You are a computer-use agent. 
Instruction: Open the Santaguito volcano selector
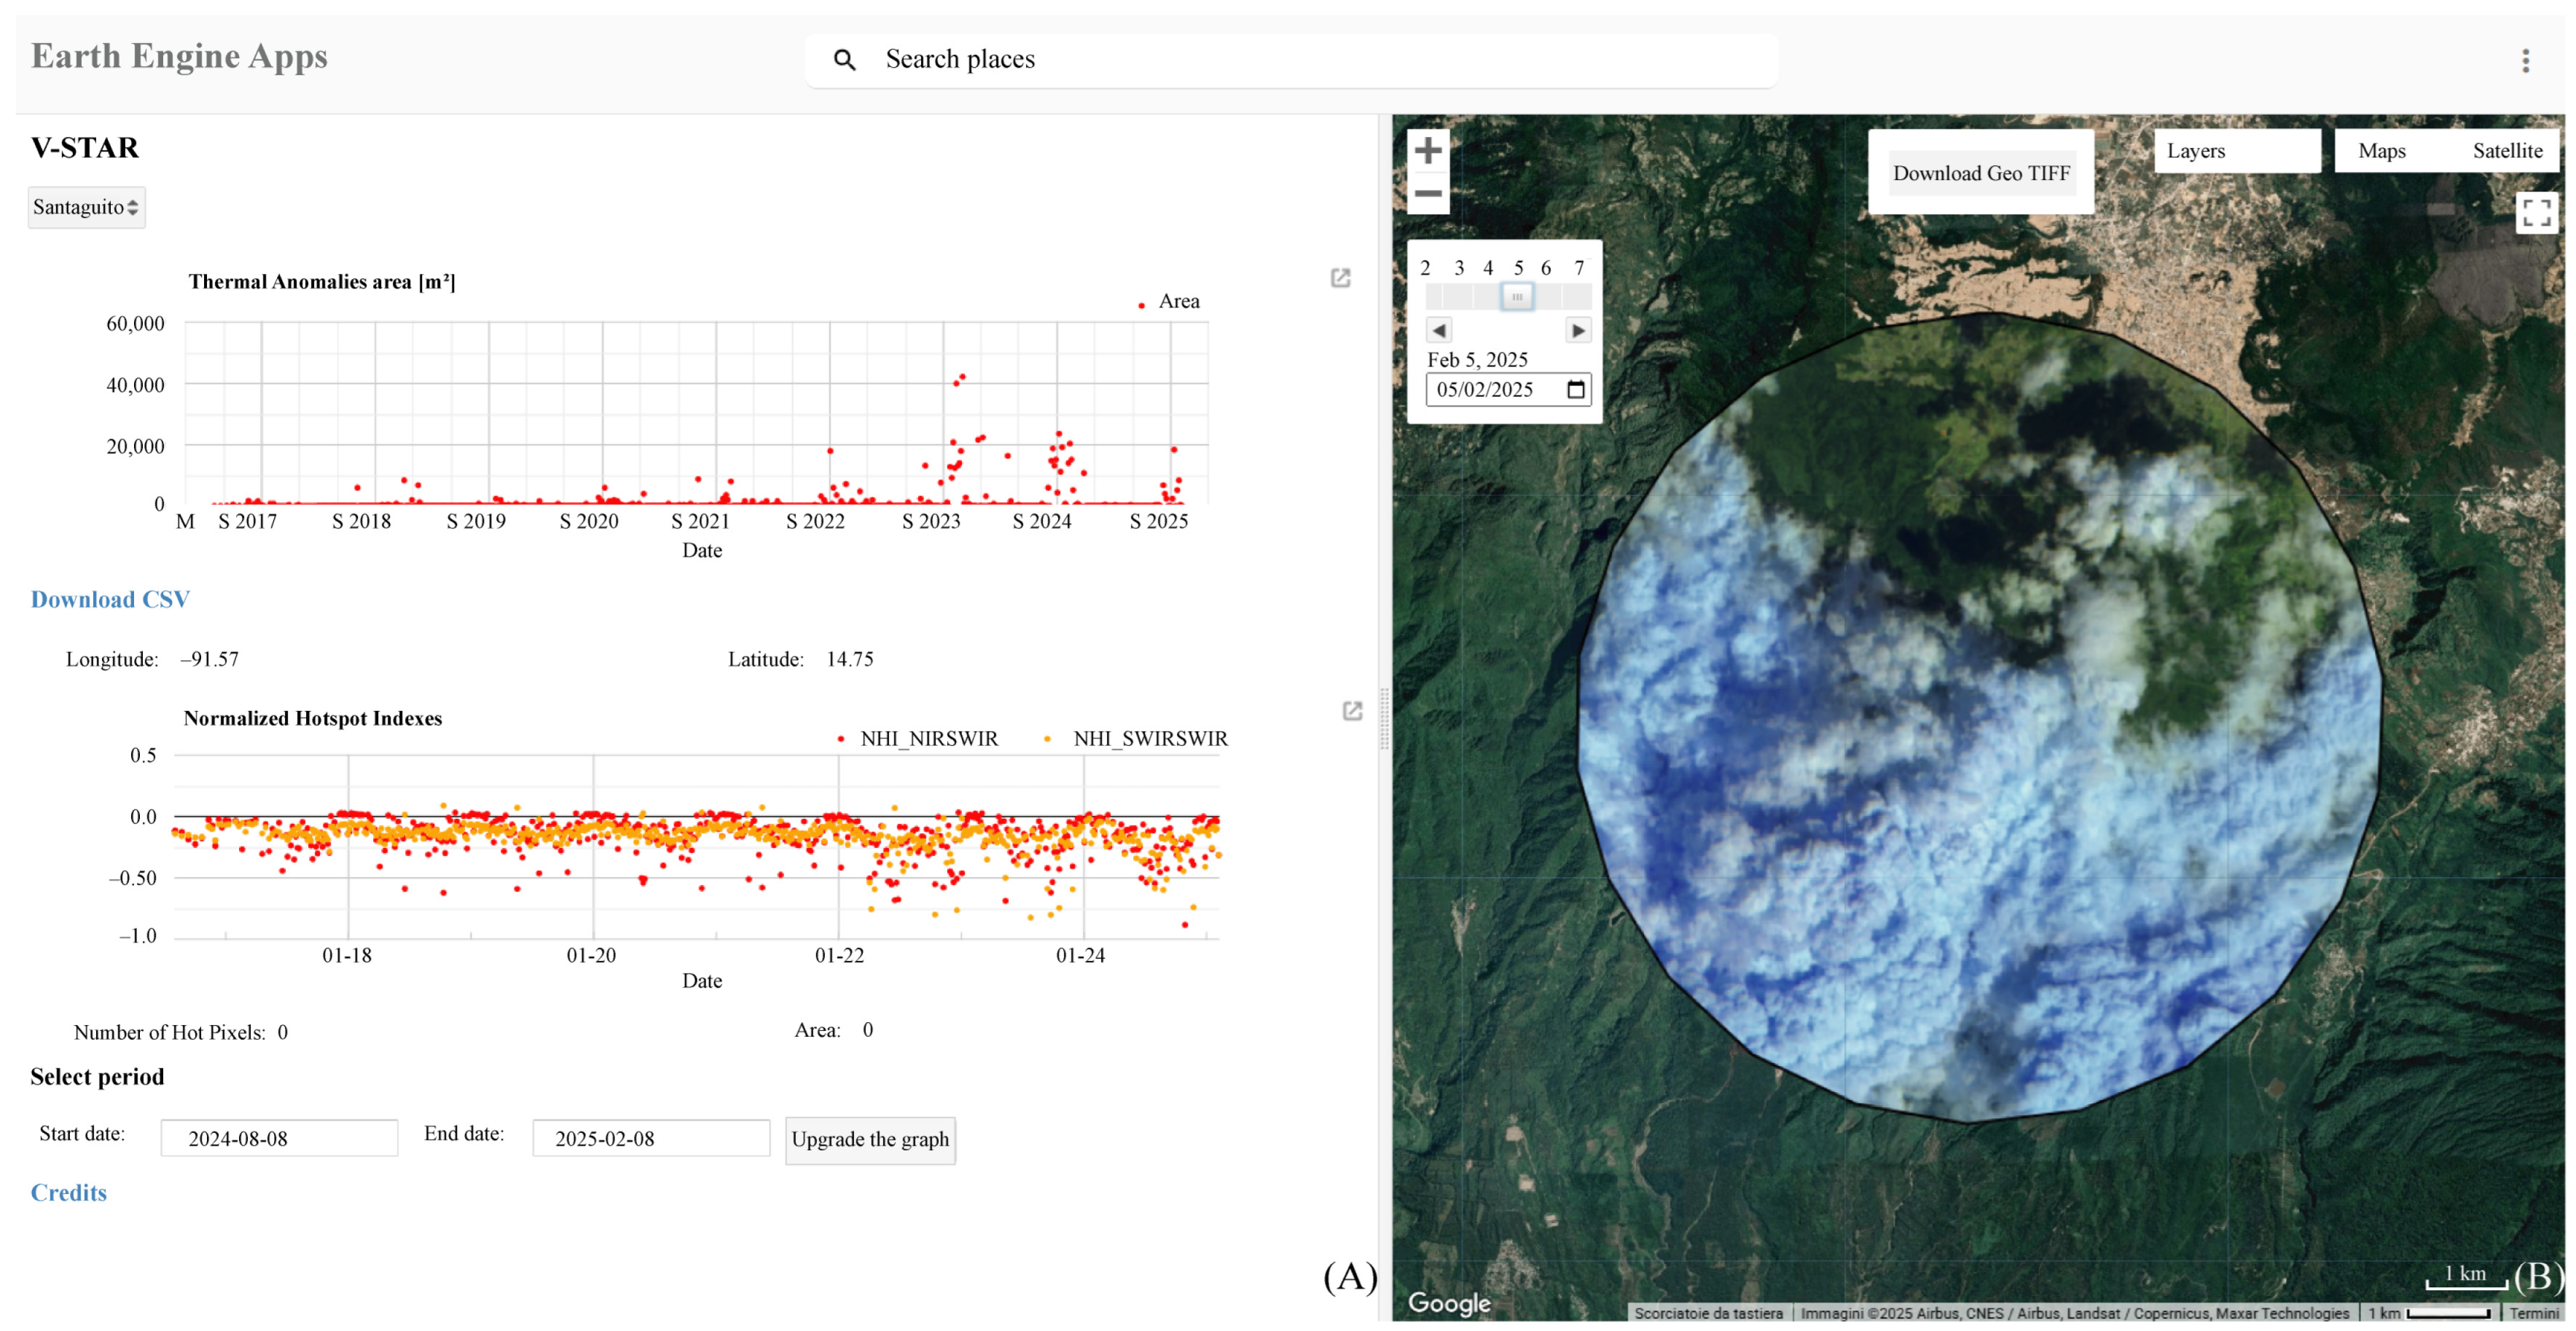pos(86,207)
